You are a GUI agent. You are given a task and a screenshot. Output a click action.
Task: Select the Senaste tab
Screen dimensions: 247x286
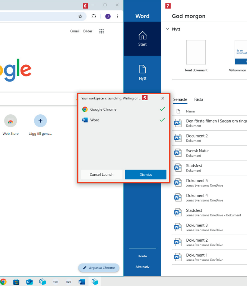click(x=180, y=99)
